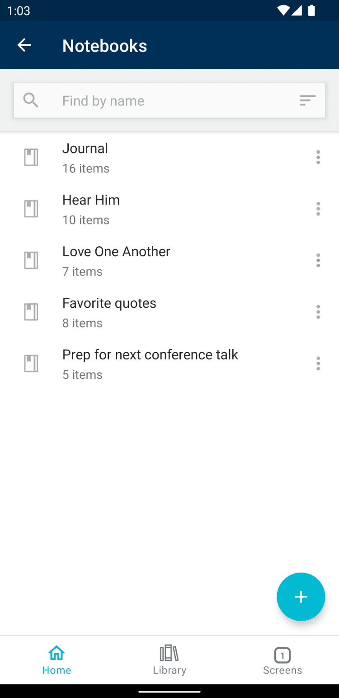Screen dimensions: 339x698
Task: Open more options for Journal
Action: pyautogui.click(x=318, y=158)
